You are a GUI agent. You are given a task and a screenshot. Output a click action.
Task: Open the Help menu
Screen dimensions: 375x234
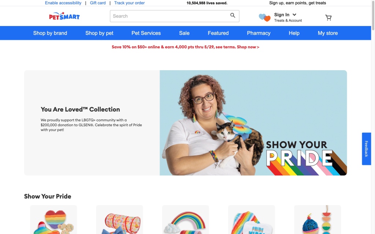click(x=294, y=33)
